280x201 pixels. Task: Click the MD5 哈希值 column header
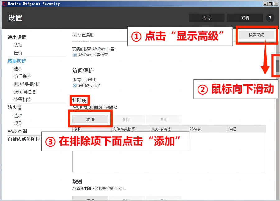pos(170,129)
